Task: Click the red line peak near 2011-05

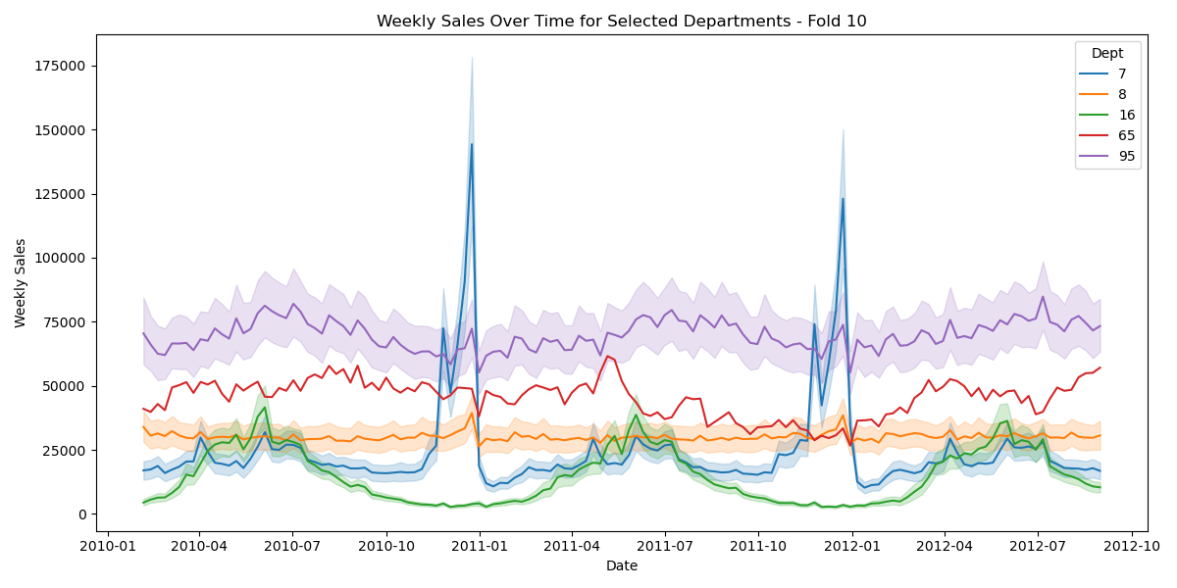Action: [x=607, y=356]
